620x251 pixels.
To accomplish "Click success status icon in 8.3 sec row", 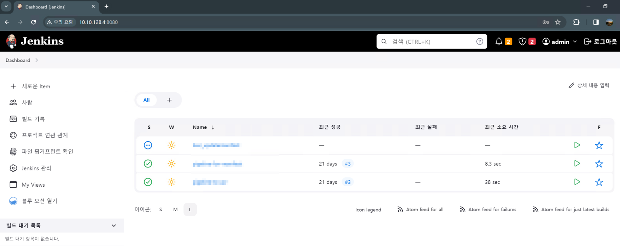I will point(148,164).
